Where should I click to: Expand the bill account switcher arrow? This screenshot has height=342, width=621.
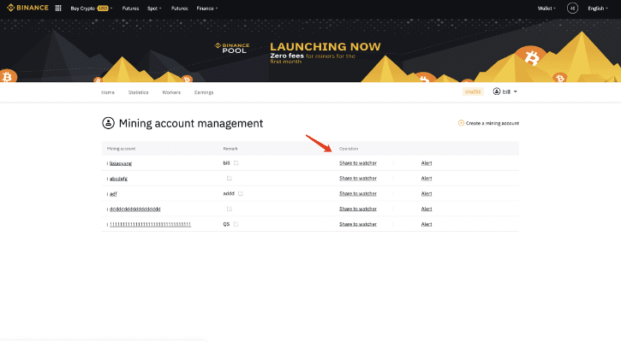pyautogui.click(x=516, y=91)
